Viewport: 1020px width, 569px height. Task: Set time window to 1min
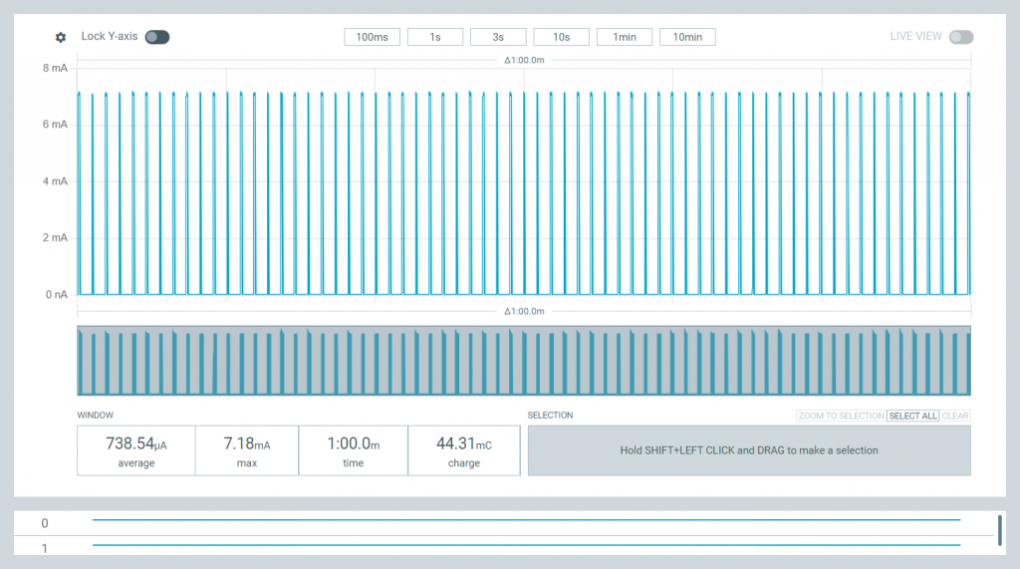tap(625, 37)
